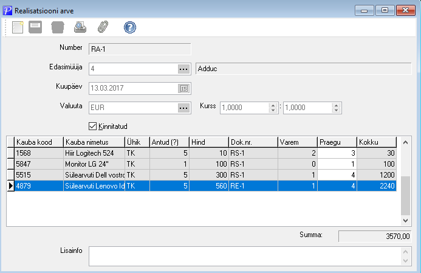
Task: Open the Print preview toolbar icon
Action: pos(80,27)
